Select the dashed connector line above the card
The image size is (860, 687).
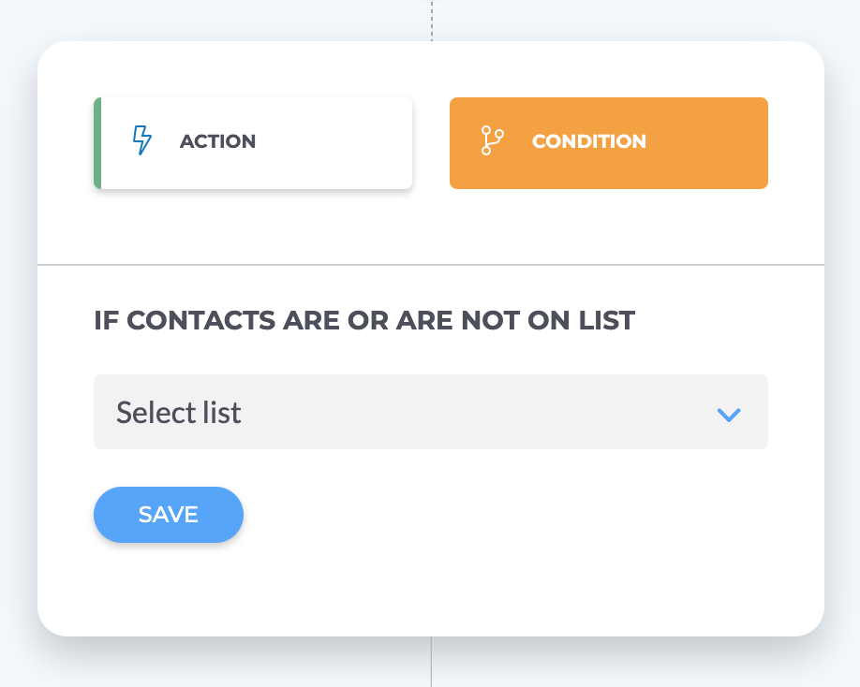tap(432, 21)
